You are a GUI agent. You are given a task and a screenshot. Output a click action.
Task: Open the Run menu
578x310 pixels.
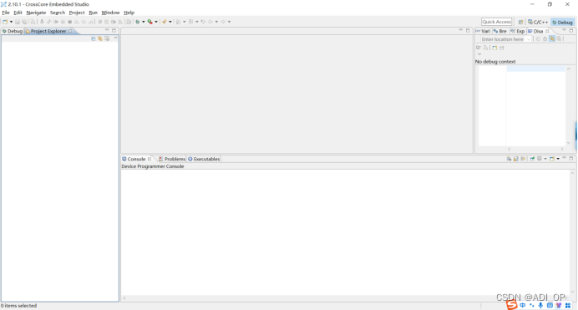click(x=93, y=13)
